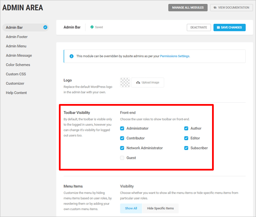
Task: Click the floppy disk icon in Save Changes
Action: pyautogui.click(x=218, y=27)
